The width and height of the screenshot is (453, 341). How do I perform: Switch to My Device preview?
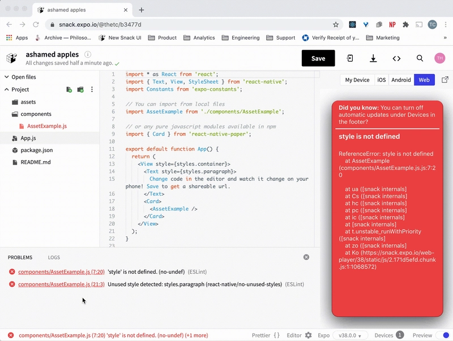tap(357, 80)
